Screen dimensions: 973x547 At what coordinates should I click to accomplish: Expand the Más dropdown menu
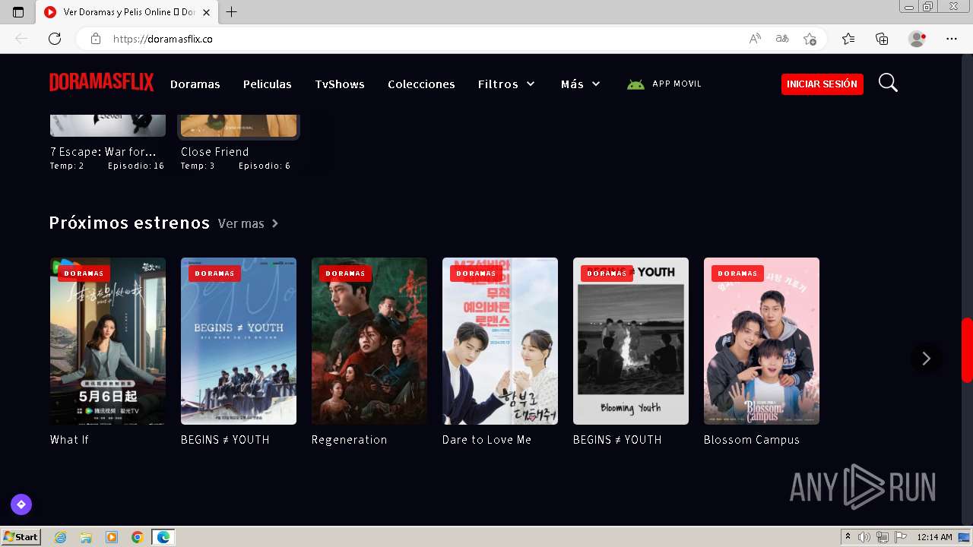coord(581,84)
